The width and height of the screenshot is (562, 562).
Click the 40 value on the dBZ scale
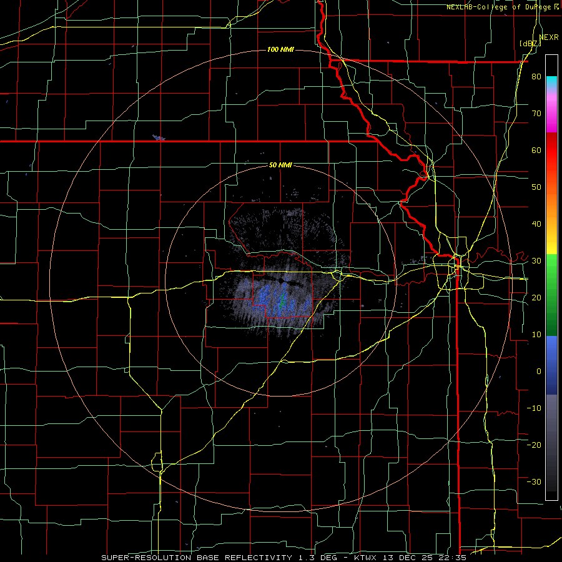click(x=536, y=224)
